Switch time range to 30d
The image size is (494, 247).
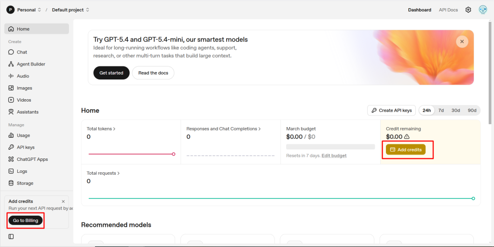point(455,110)
